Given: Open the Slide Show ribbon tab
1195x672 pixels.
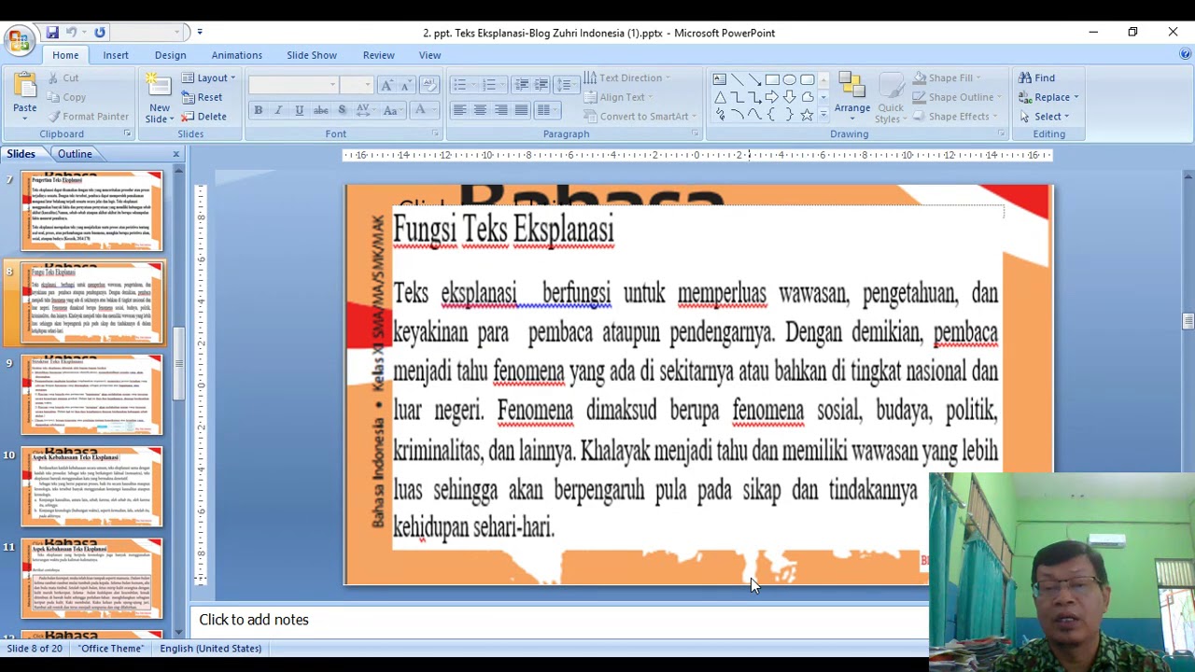Looking at the screenshot, I should [x=312, y=55].
